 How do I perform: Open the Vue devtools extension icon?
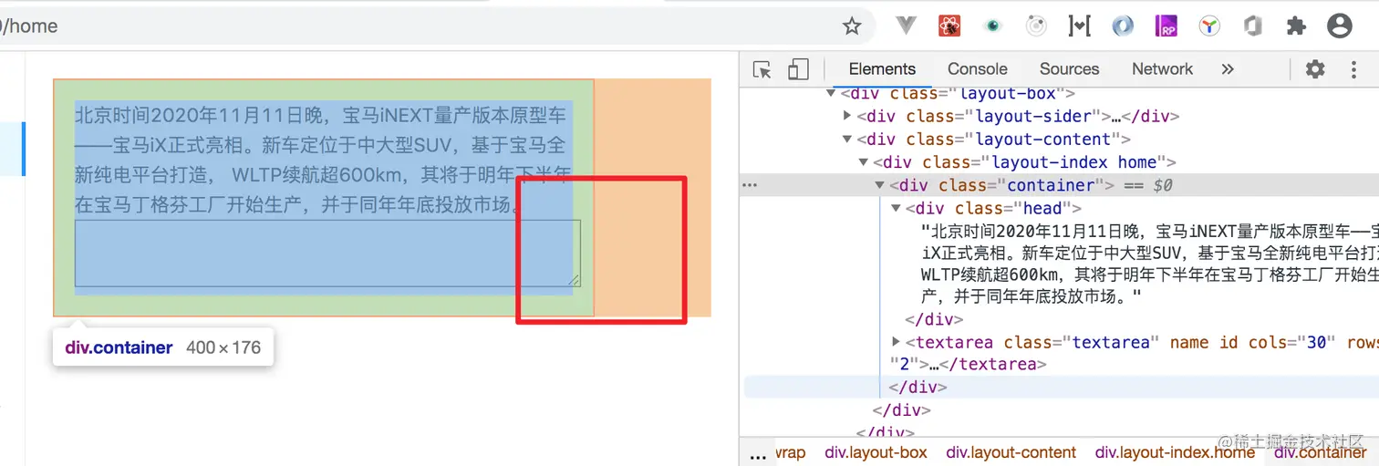pos(906,26)
